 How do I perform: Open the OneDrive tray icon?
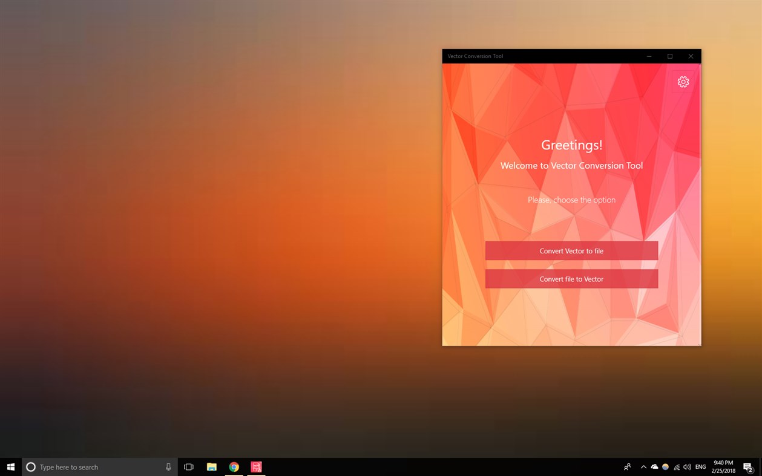pyautogui.click(x=654, y=466)
